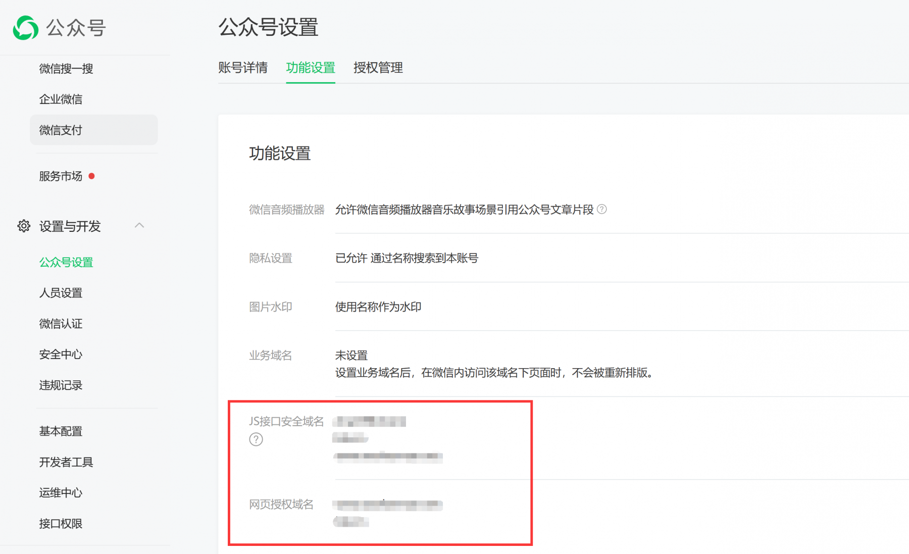Open the 授权管理 tab

[x=378, y=67]
